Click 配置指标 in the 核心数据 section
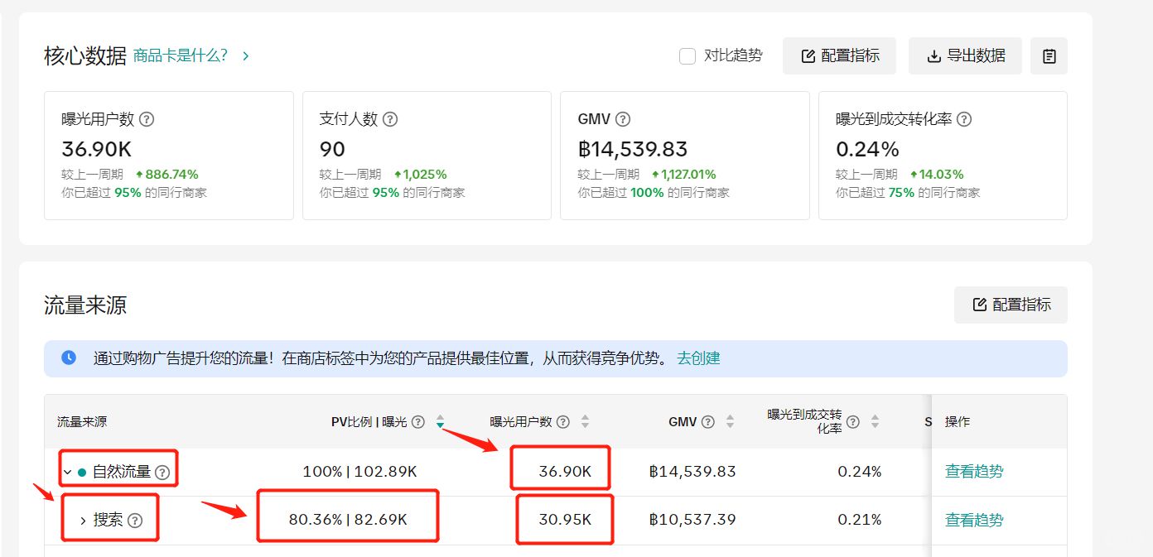Screen dimensions: 1153x557 click(841, 56)
